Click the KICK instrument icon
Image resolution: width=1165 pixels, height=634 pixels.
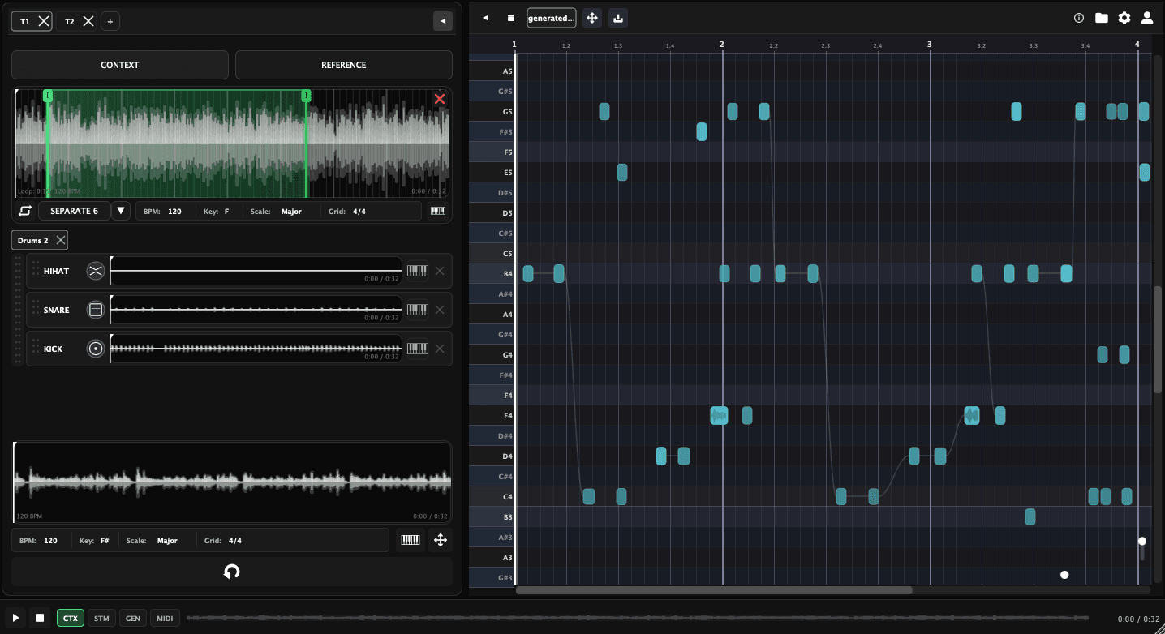[x=96, y=349]
